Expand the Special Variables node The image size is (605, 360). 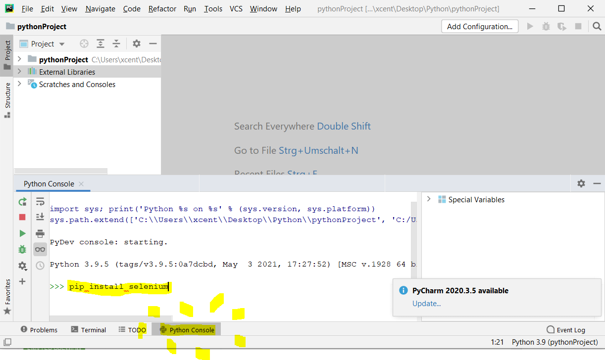point(429,199)
